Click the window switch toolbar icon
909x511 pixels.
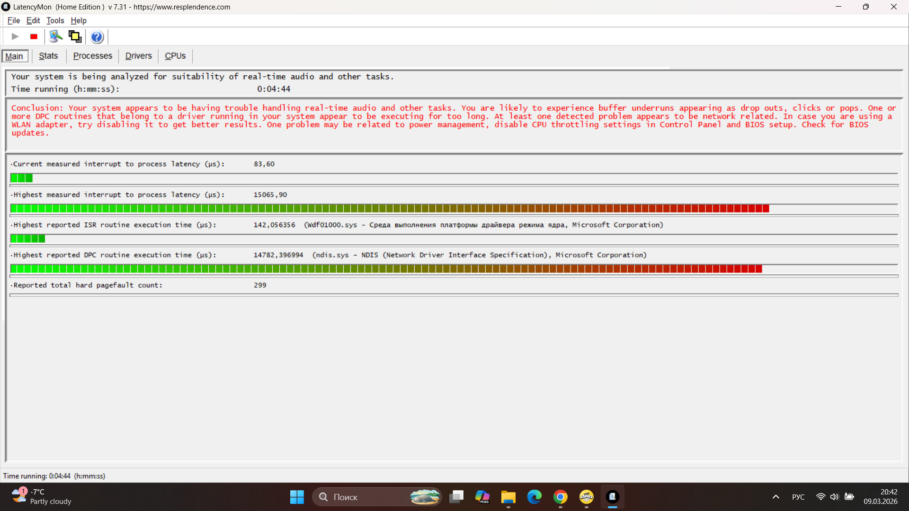(75, 36)
